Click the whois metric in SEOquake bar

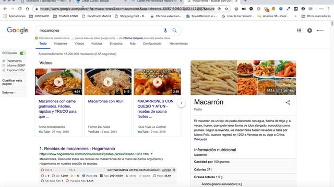130,176
